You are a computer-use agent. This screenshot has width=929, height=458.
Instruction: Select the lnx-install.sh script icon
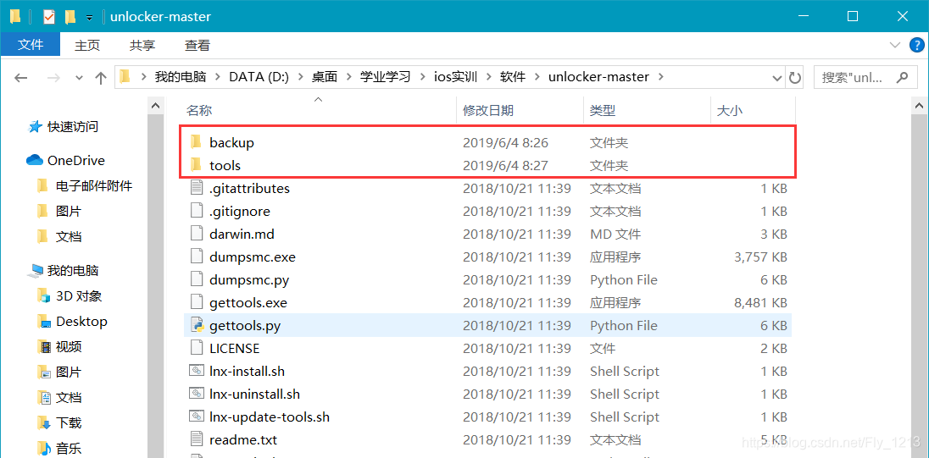pos(197,371)
